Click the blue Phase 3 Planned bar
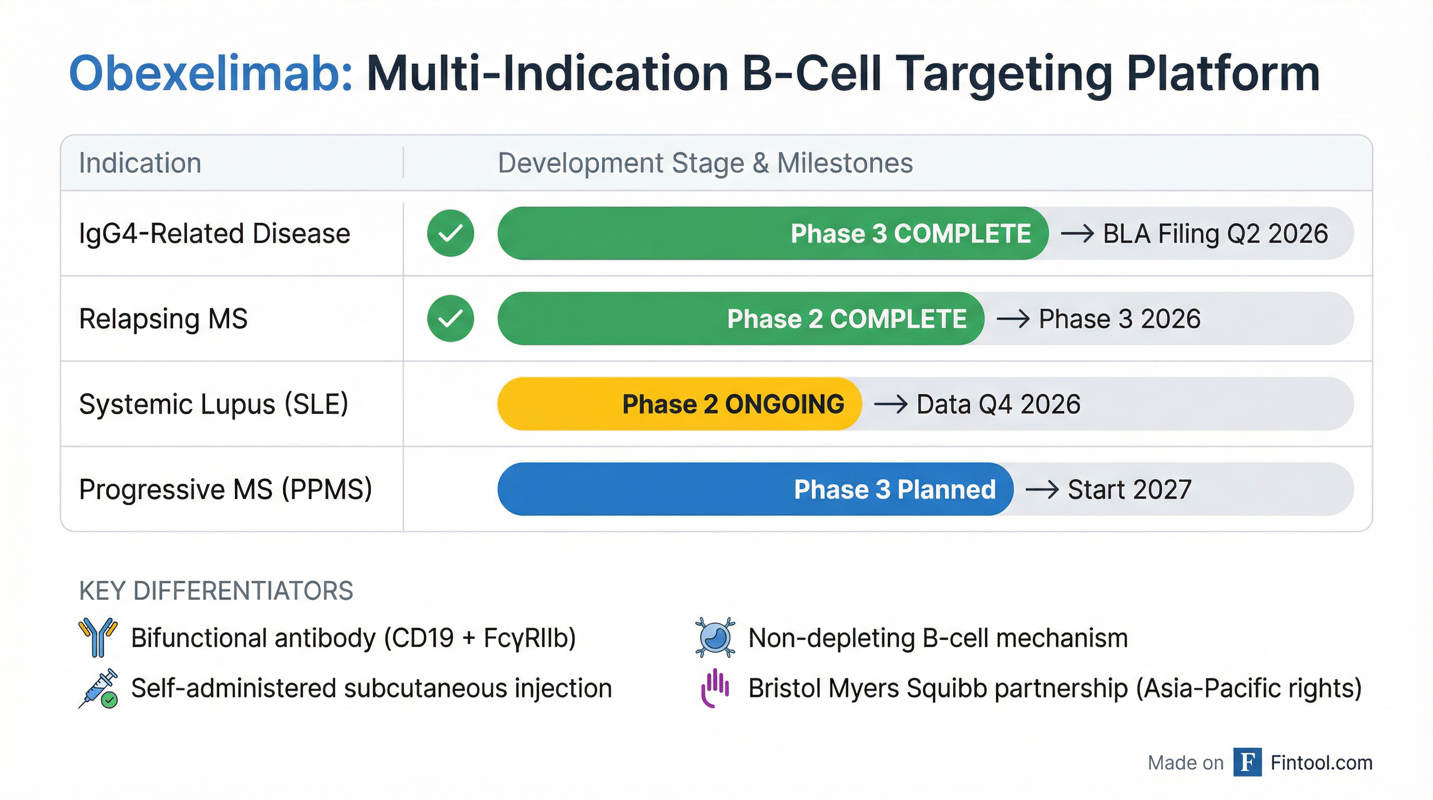Image resolution: width=1433 pixels, height=800 pixels. click(755, 490)
